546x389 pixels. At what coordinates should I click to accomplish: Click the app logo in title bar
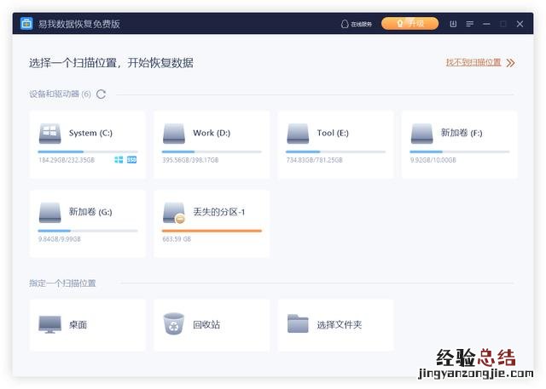pyautogui.click(x=27, y=24)
